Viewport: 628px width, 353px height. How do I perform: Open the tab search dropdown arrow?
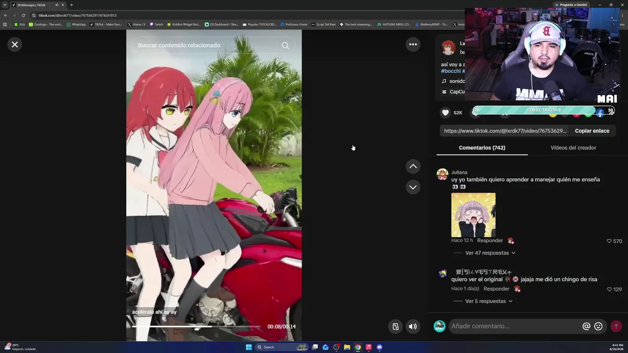5,5
